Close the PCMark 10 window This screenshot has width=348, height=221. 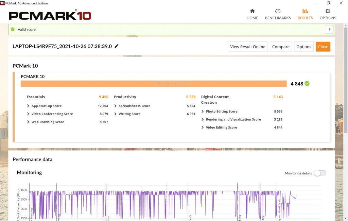coord(341,3)
